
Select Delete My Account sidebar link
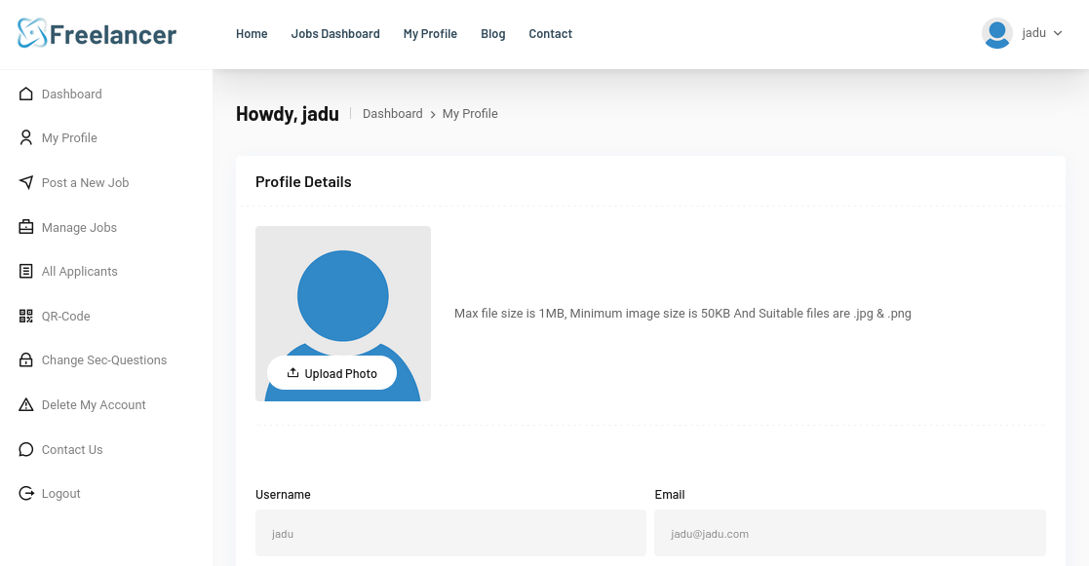94,405
